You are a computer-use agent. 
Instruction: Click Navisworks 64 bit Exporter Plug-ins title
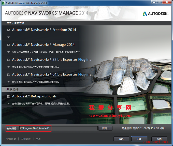[x=52, y=75]
